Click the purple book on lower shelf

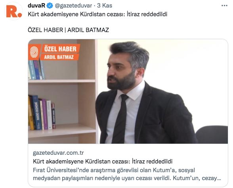coord(45,114)
